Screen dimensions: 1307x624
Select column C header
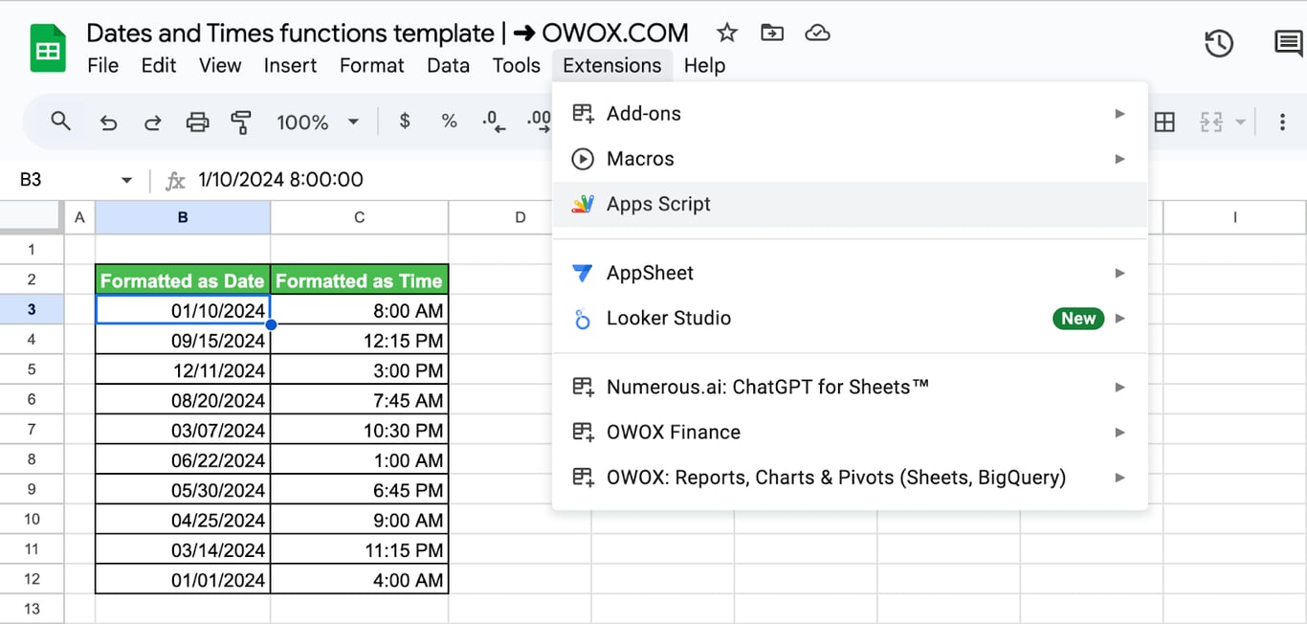tap(360, 217)
